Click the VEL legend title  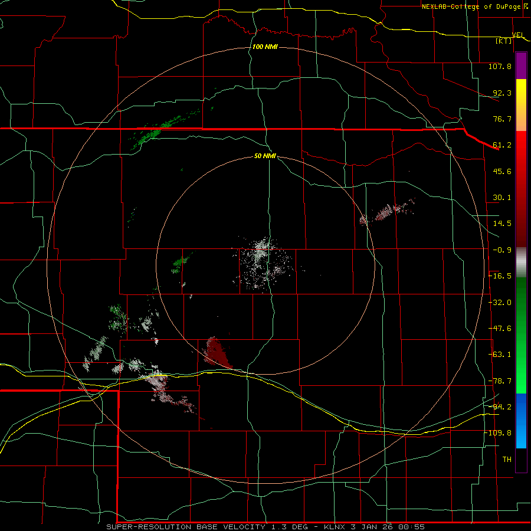[518, 35]
